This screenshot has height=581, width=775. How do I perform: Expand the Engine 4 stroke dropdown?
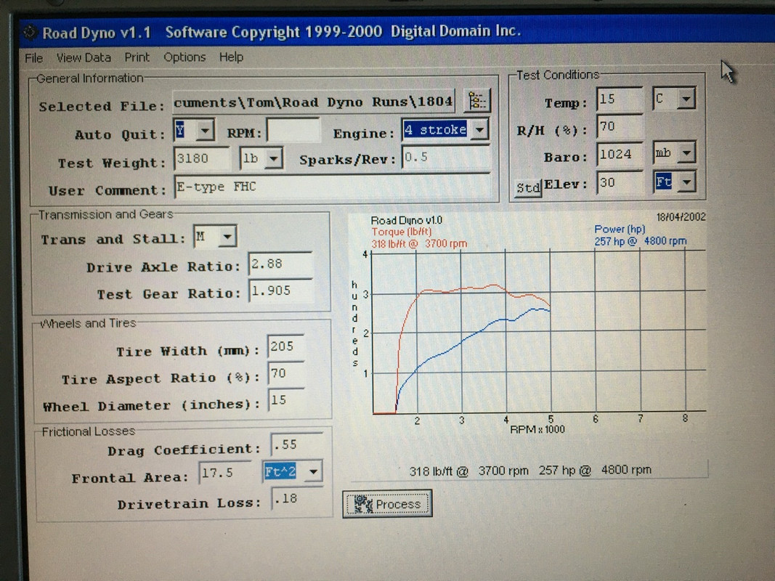pos(479,130)
